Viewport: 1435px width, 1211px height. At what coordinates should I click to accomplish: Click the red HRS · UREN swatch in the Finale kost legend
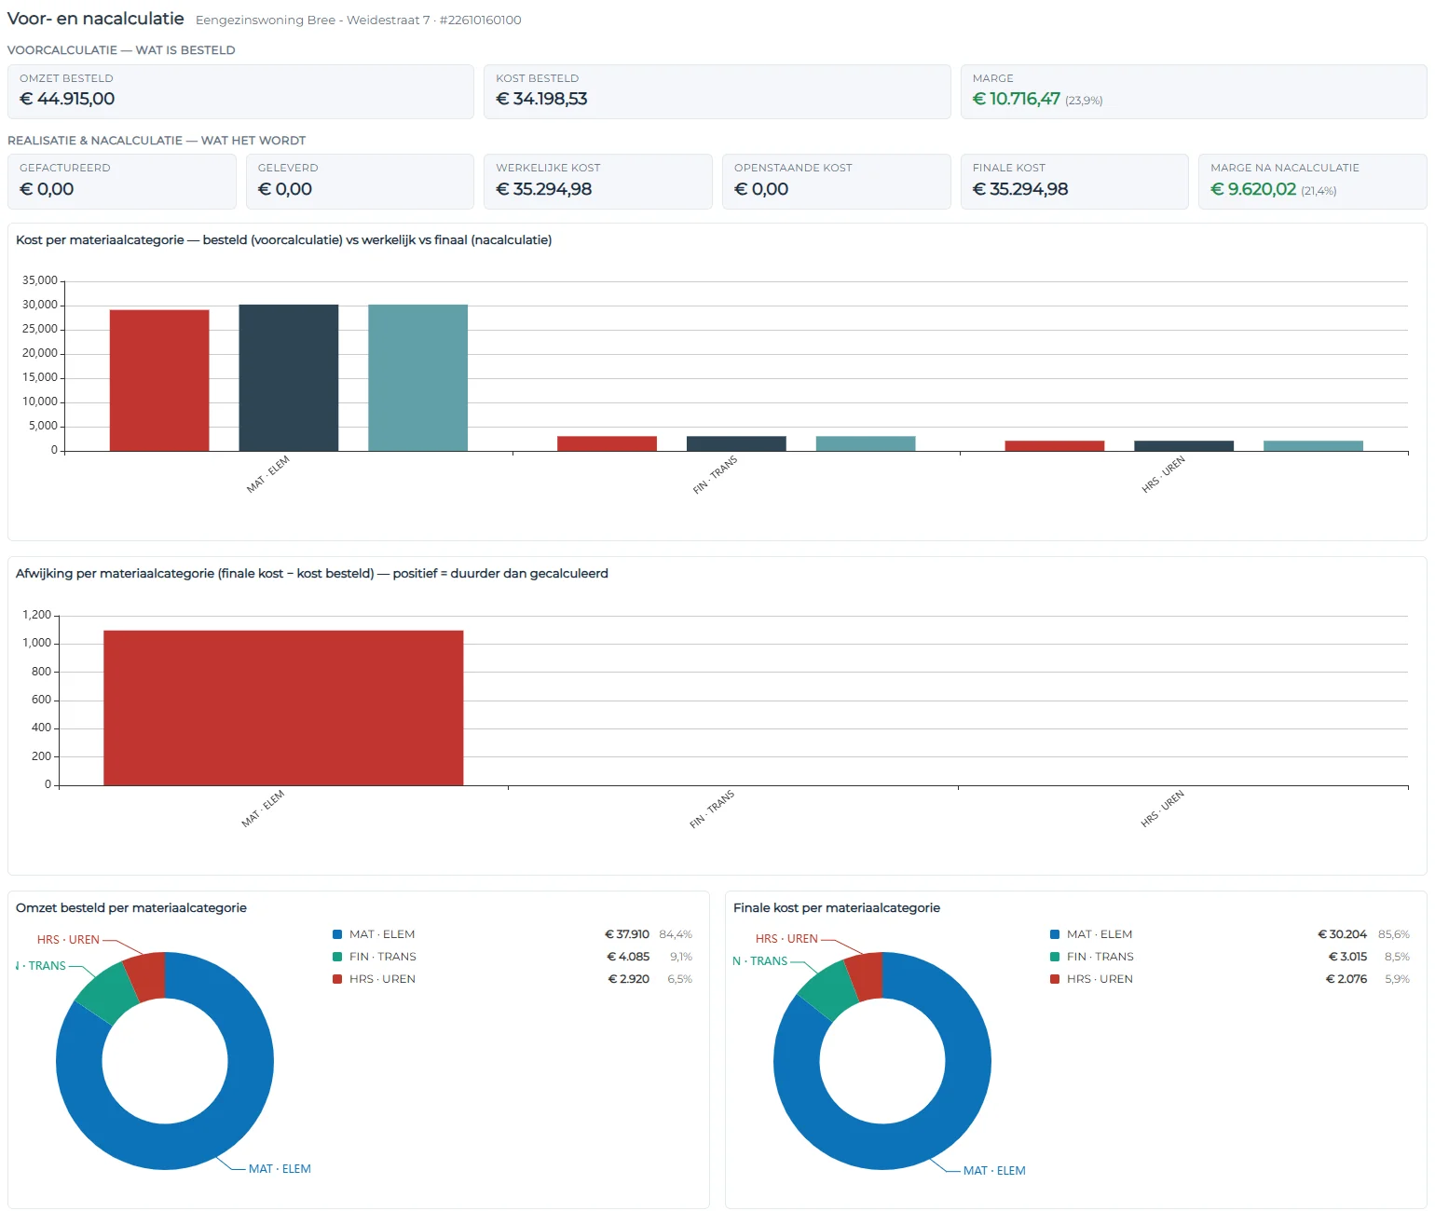(x=1055, y=979)
